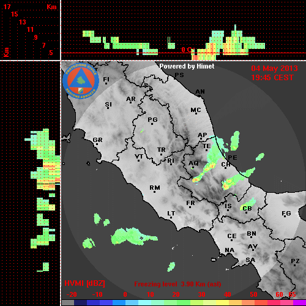306x306 pixels.
Task: Click the "5" km height scale label
Action: [x=51, y=53]
